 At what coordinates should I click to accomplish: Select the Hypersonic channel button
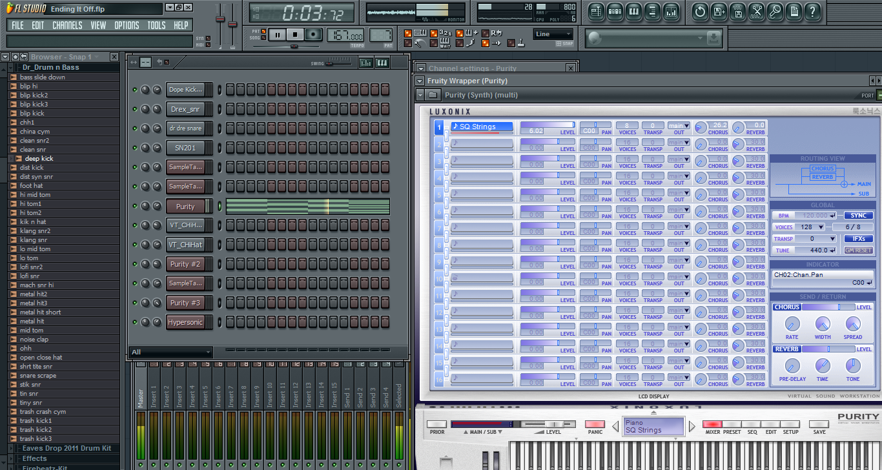185,322
